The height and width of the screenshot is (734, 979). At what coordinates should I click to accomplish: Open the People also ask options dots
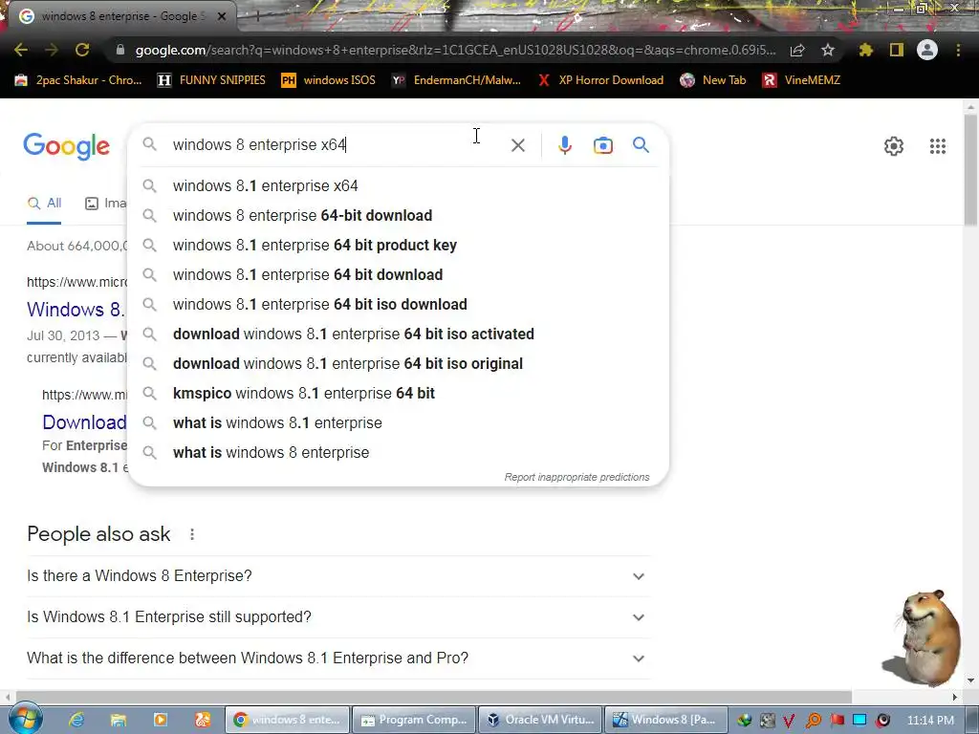point(192,534)
